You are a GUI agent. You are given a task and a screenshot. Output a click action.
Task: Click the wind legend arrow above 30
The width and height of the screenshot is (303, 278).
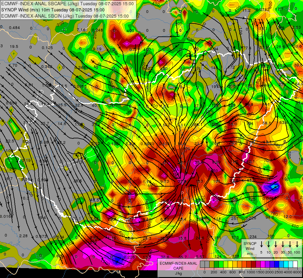[x=283, y=244]
